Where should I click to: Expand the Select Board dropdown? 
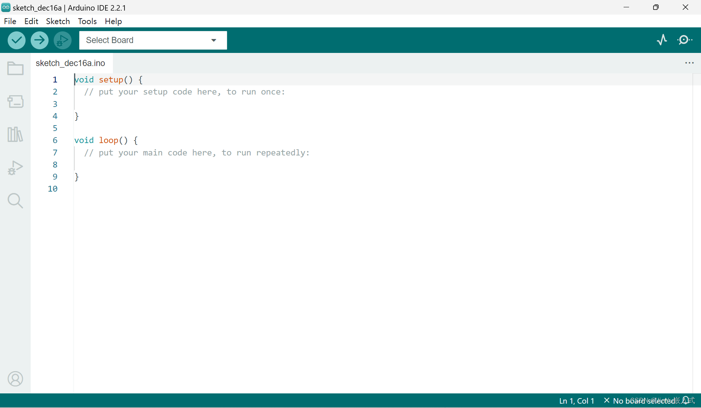[x=153, y=40]
